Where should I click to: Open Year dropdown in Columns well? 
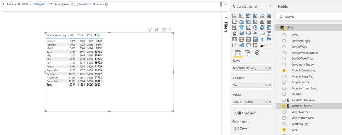coord(266,85)
